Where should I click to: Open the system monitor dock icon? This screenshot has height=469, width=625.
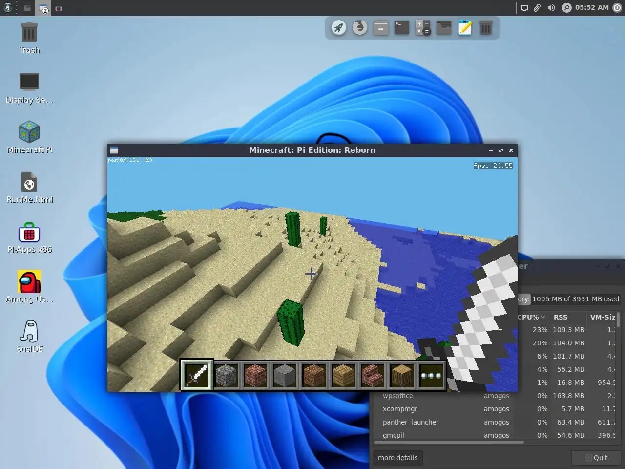[444, 27]
